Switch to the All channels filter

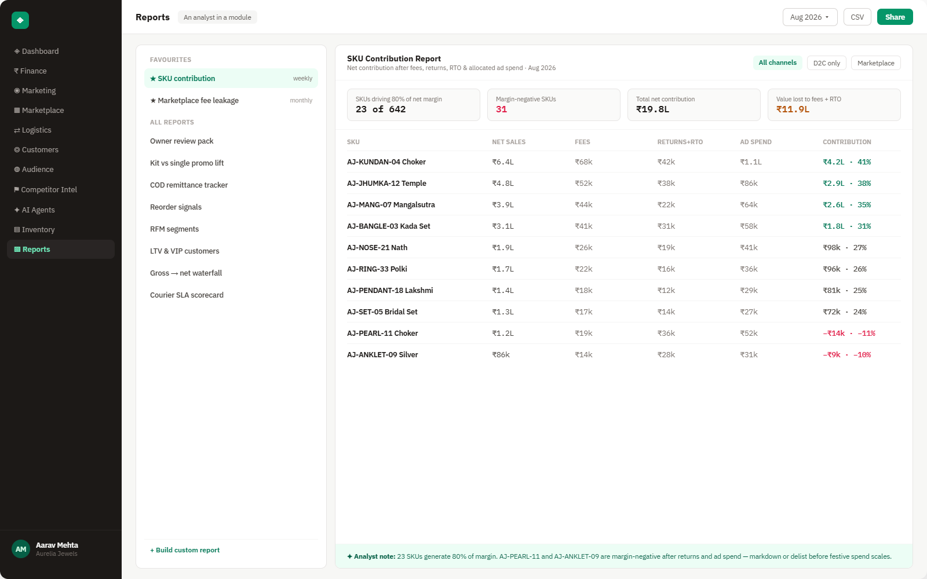pos(778,63)
